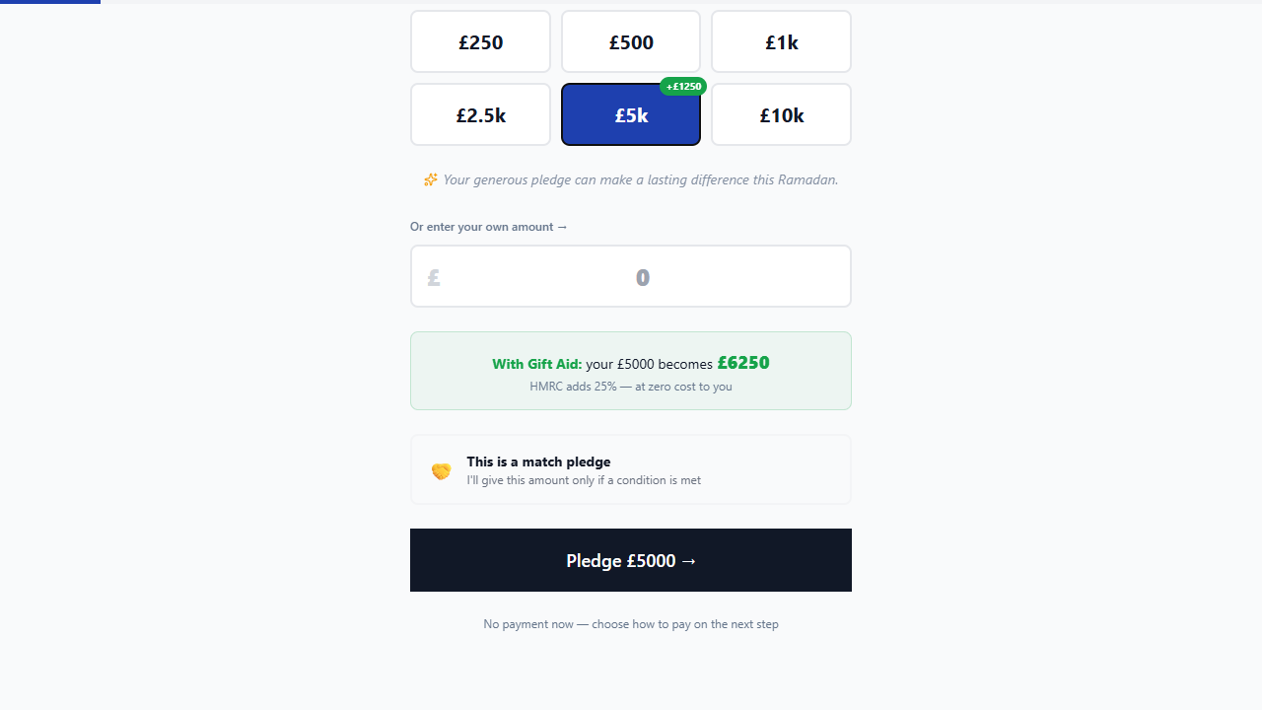The image size is (1262, 710).
Task: Click the "With Gift Aid:" label text
Action: [x=537, y=364]
